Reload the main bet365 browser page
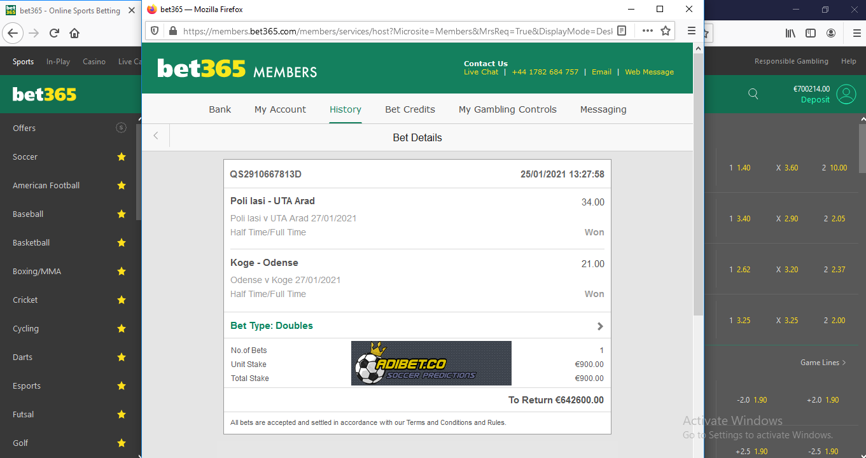This screenshot has width=866, height=458. [x=55, y=33]
